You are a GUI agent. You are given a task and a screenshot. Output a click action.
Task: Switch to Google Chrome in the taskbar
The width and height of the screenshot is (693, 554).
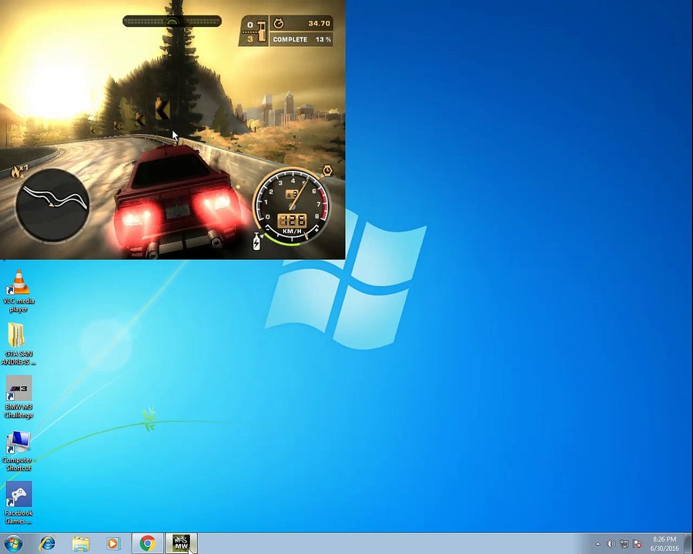(x=148, y=543)
